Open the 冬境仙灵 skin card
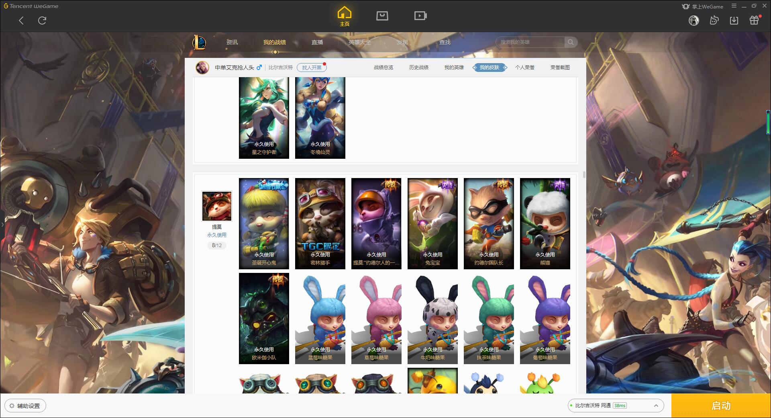The width and height of the screenshot is (771, 418). pos(320,118)
